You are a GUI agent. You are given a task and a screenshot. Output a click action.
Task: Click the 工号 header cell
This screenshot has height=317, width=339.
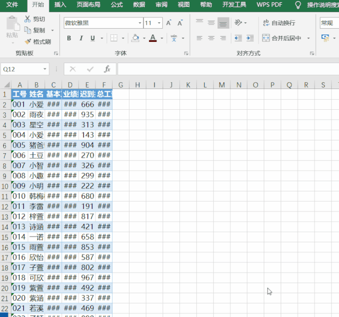20,94
